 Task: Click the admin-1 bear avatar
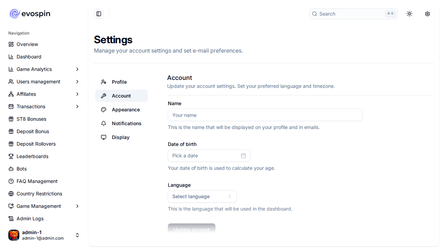(x=14, y=235)
